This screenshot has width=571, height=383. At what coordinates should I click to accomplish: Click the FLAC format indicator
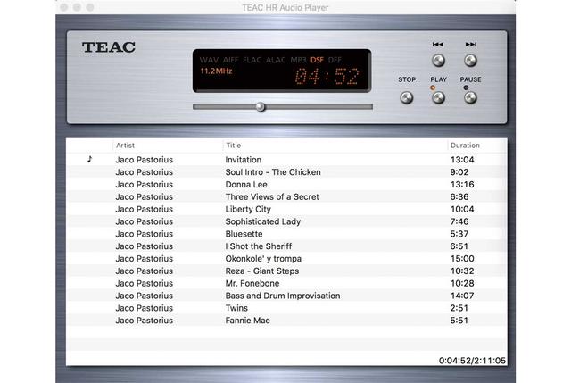point(252,60)
